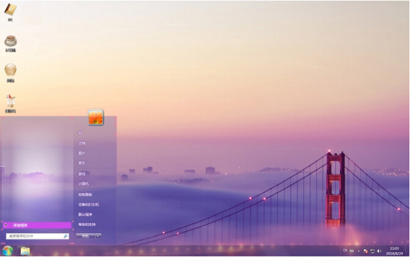
Task: Click the volume speaker tray icon
Action: coord(379,251)
